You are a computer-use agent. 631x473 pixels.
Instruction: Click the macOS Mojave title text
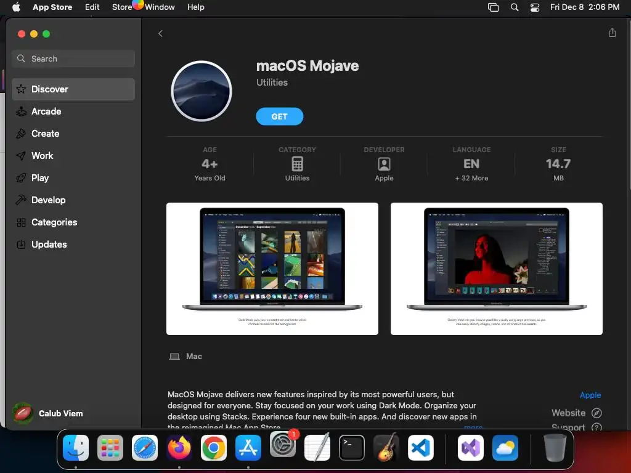coord(307,65)
